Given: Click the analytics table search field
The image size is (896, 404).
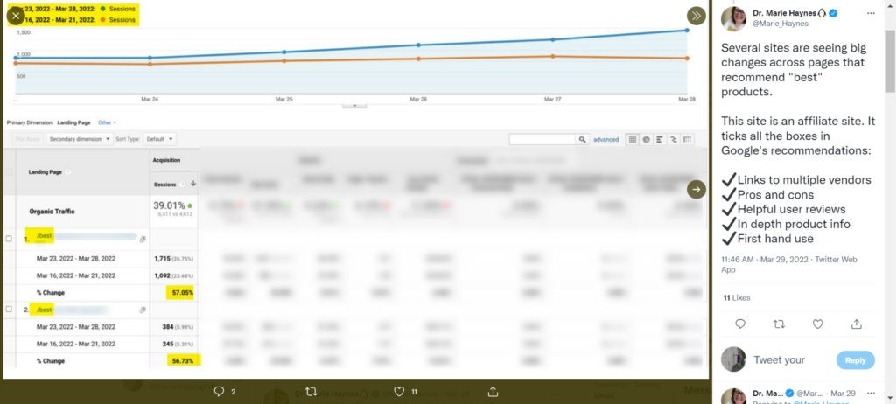Looking at the screenshot, I should 542,139.
